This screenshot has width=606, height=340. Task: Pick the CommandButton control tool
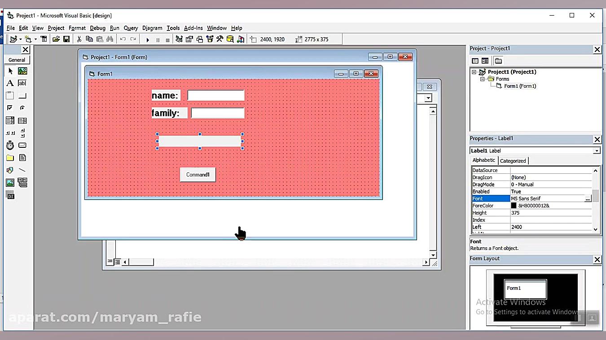coord(22,95)
